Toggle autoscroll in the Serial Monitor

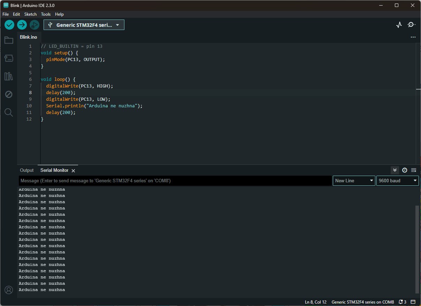(395, 170)
